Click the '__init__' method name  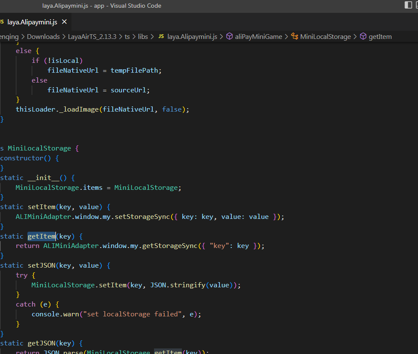(x=44, y=178)
